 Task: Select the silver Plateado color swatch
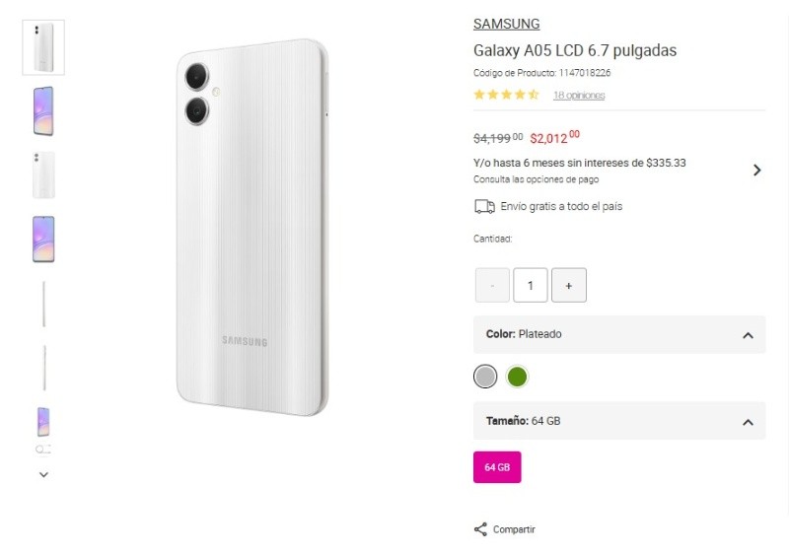[485, 377]
